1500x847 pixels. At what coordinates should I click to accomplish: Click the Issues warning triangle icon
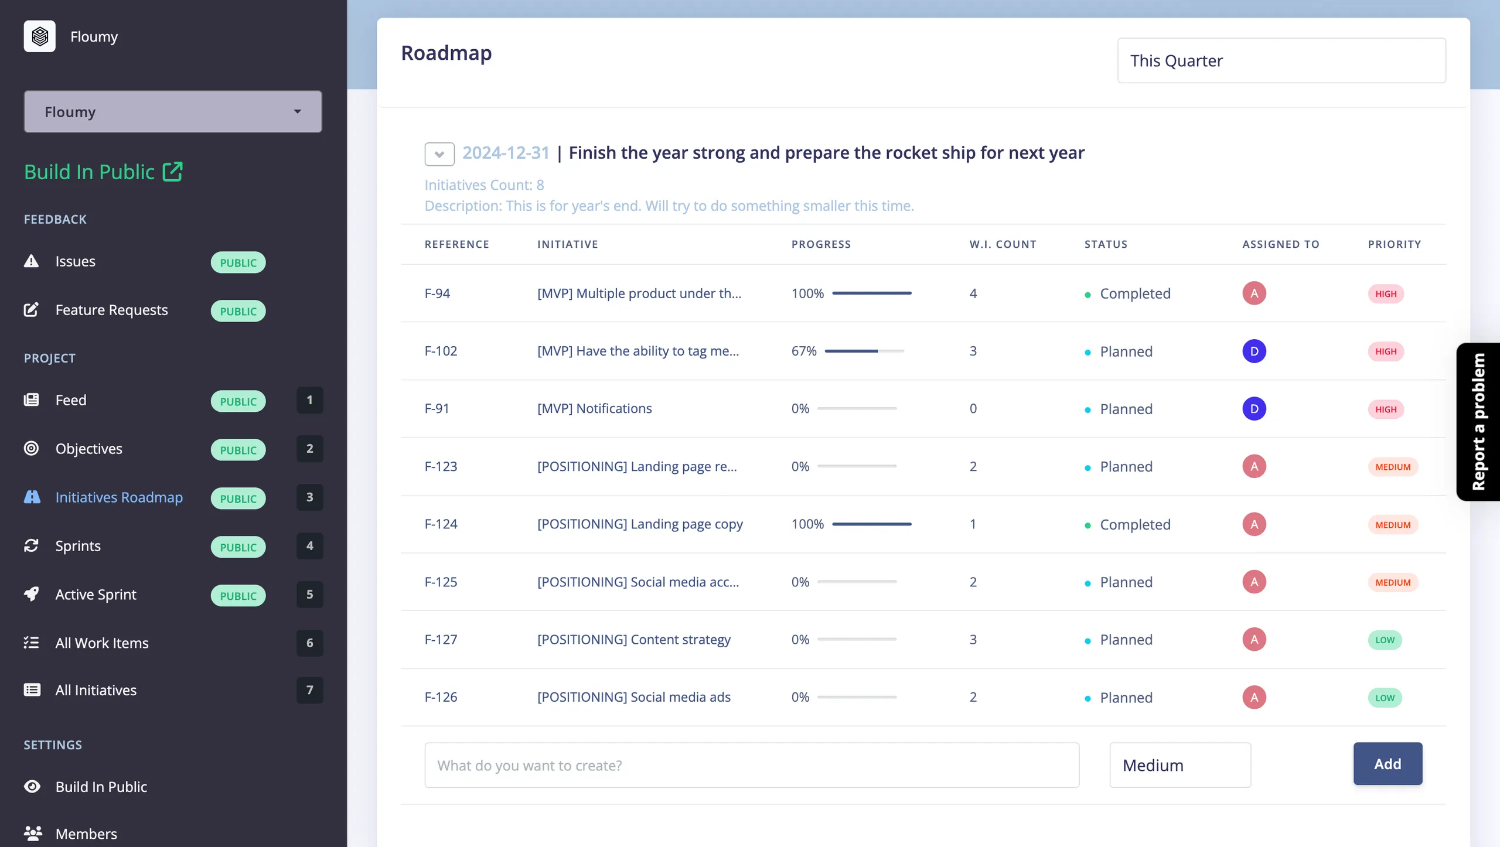pyautogui.click(x=31, y=261)
